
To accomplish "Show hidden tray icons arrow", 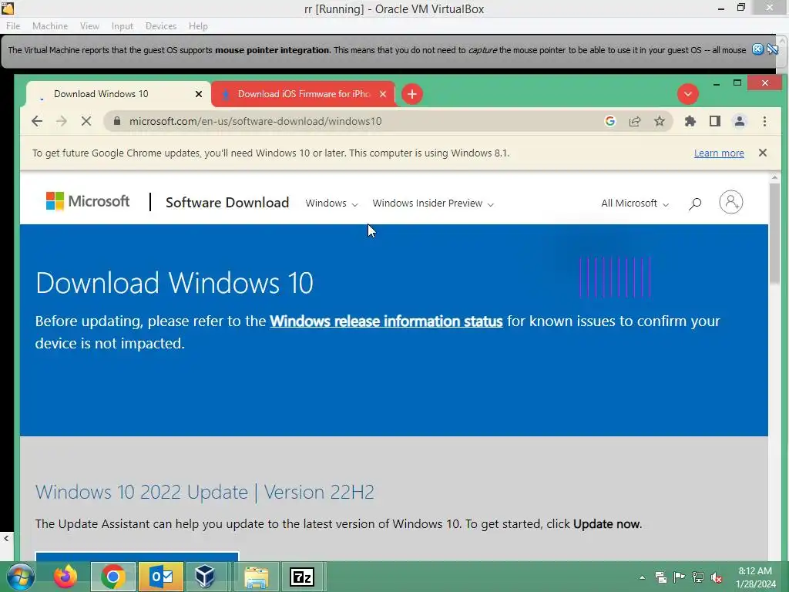I will point(642,577).
